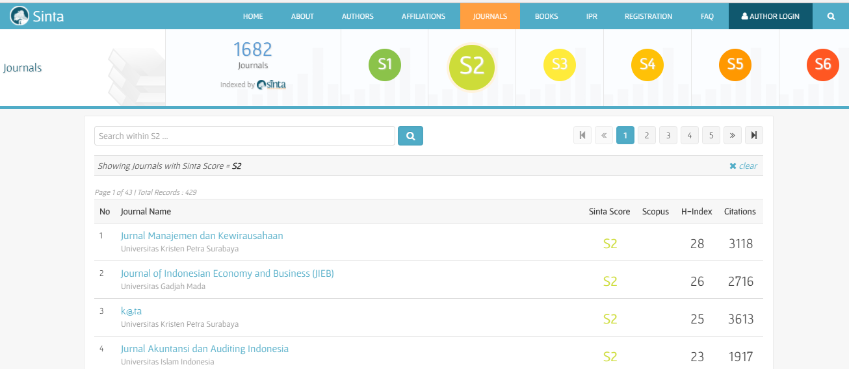Image resolution: width=849 pixels, height=369 pixels.
Task: Click the Sinta Score column header
Action: (609, 211)
